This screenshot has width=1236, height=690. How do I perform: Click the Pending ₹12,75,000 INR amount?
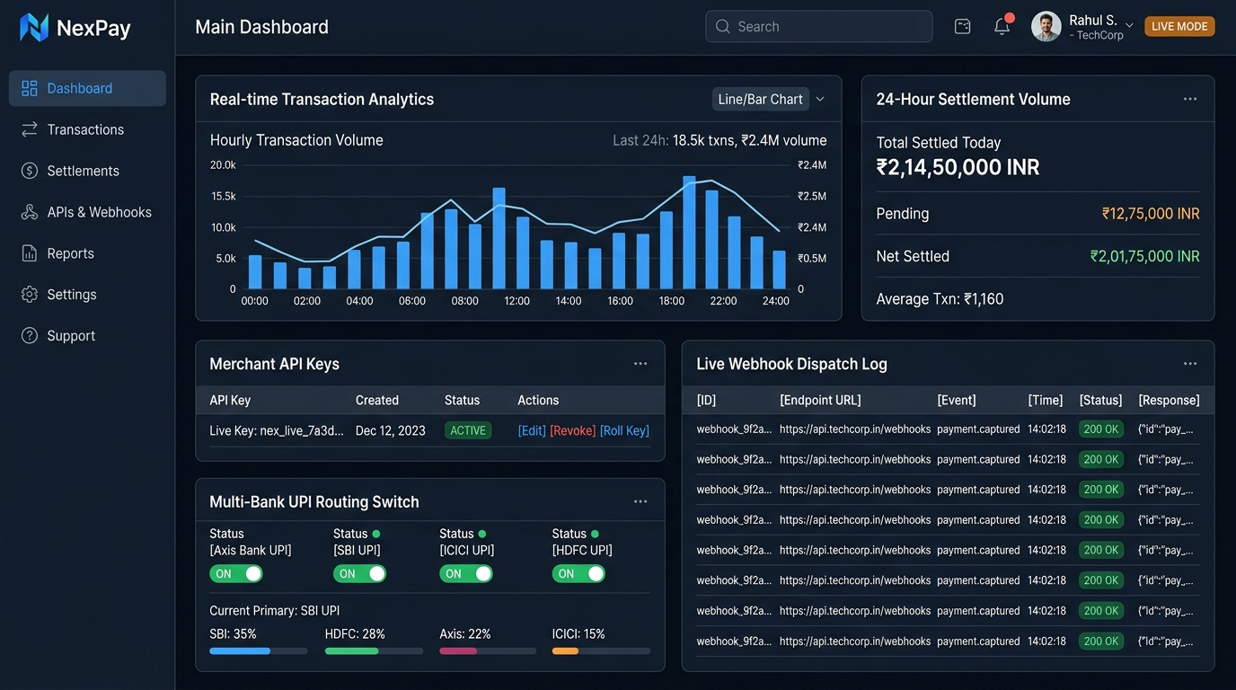point(1151,214)
